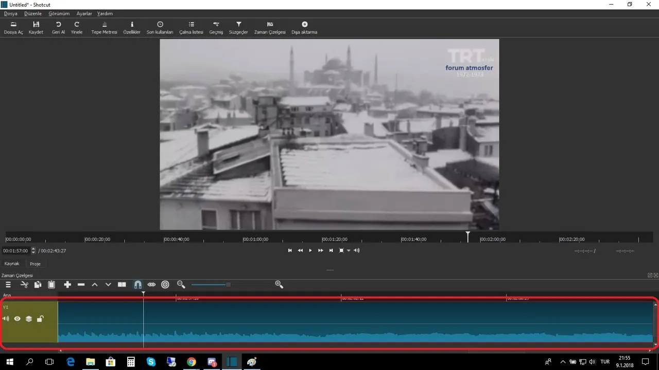Save project with Kaydet icon

tap(36, 28)
